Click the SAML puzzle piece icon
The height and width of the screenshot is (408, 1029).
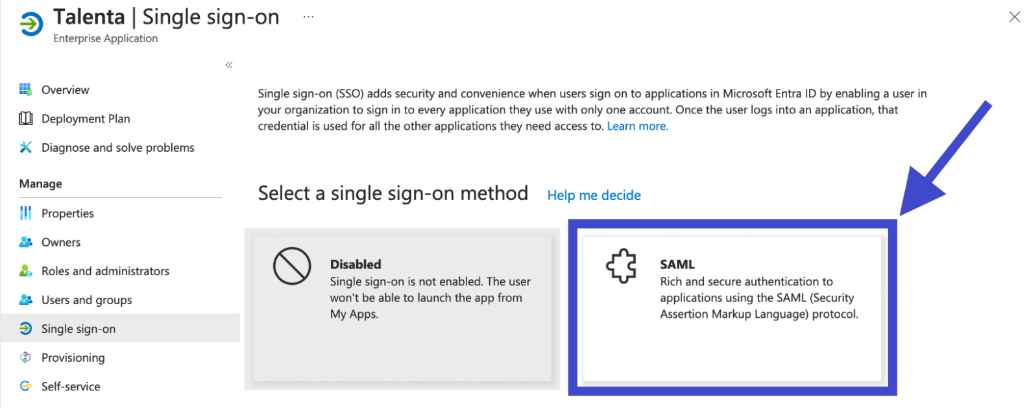(x=621, y=266)
